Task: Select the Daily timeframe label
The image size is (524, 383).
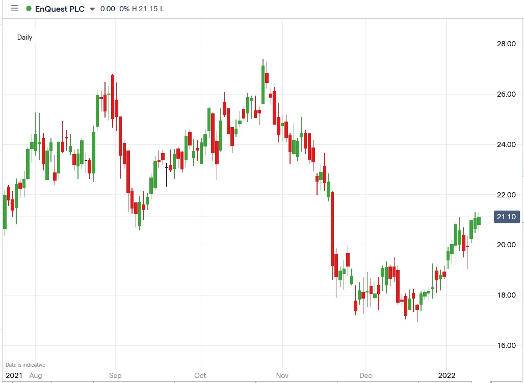Action: click(x=24, y=37)
